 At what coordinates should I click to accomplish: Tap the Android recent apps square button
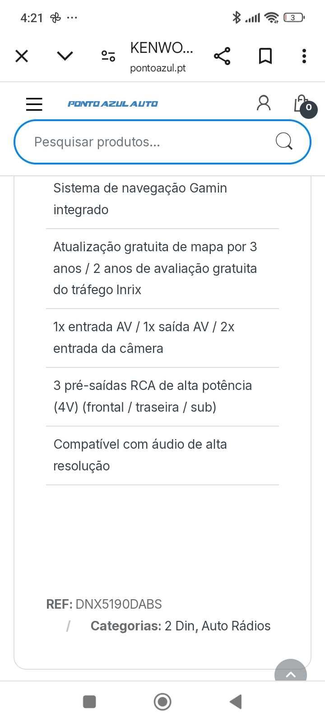(89, 702)
